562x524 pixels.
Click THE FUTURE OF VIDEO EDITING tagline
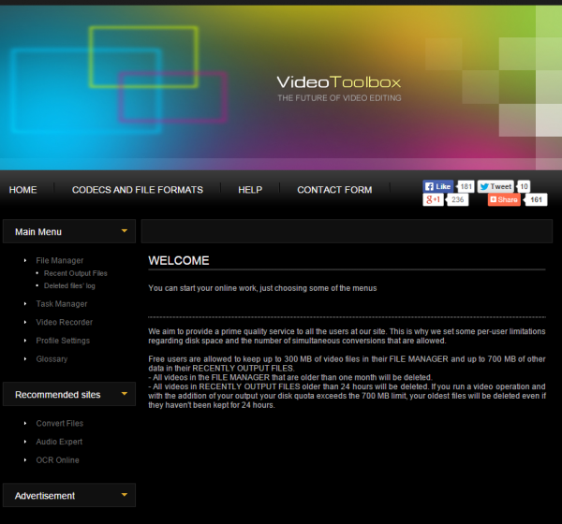339,98
